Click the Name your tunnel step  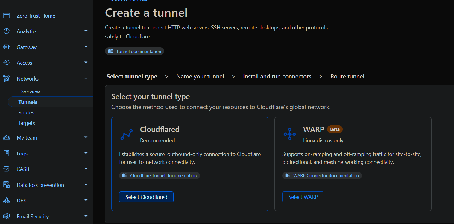click(x=200, y=76)
